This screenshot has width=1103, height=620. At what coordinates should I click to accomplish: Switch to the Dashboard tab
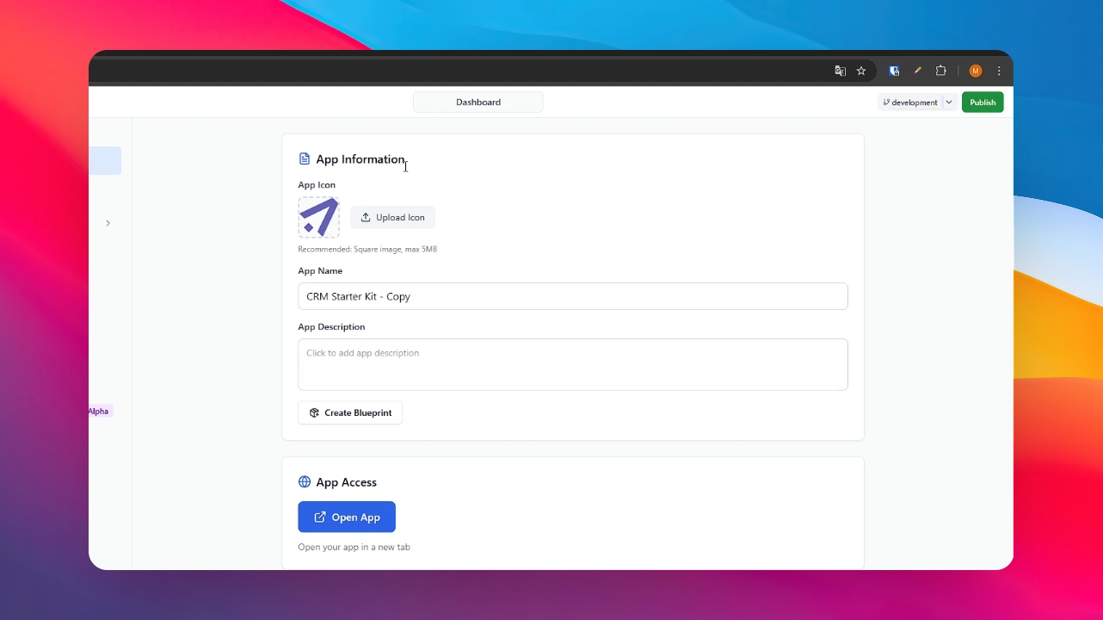(478, 102)
